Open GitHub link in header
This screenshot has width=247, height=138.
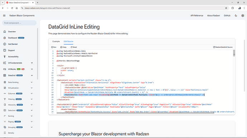pos(227,16)
